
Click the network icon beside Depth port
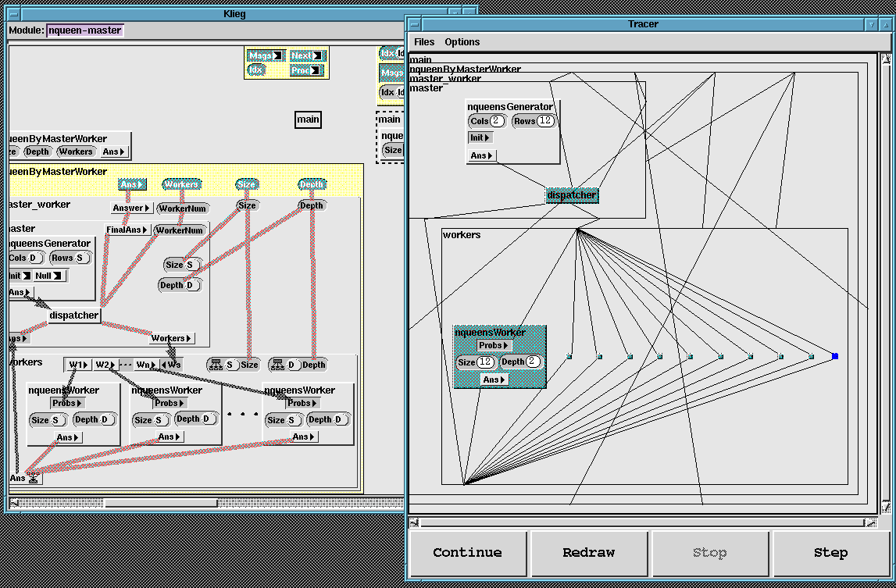(279, 365)
